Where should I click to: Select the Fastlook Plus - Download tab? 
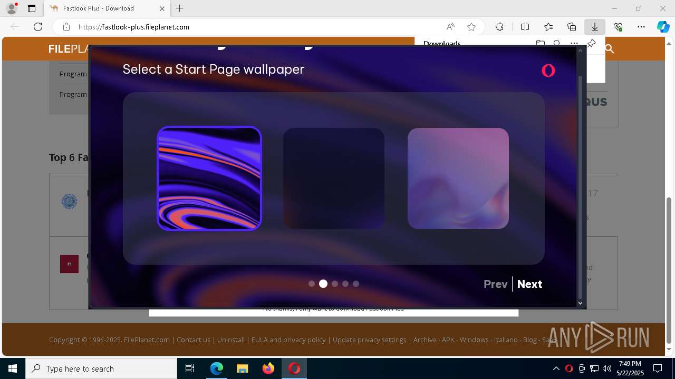107,8
